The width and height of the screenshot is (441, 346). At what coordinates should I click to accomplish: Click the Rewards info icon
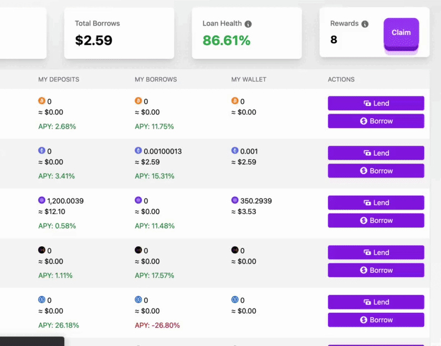[x=365, y=24]
